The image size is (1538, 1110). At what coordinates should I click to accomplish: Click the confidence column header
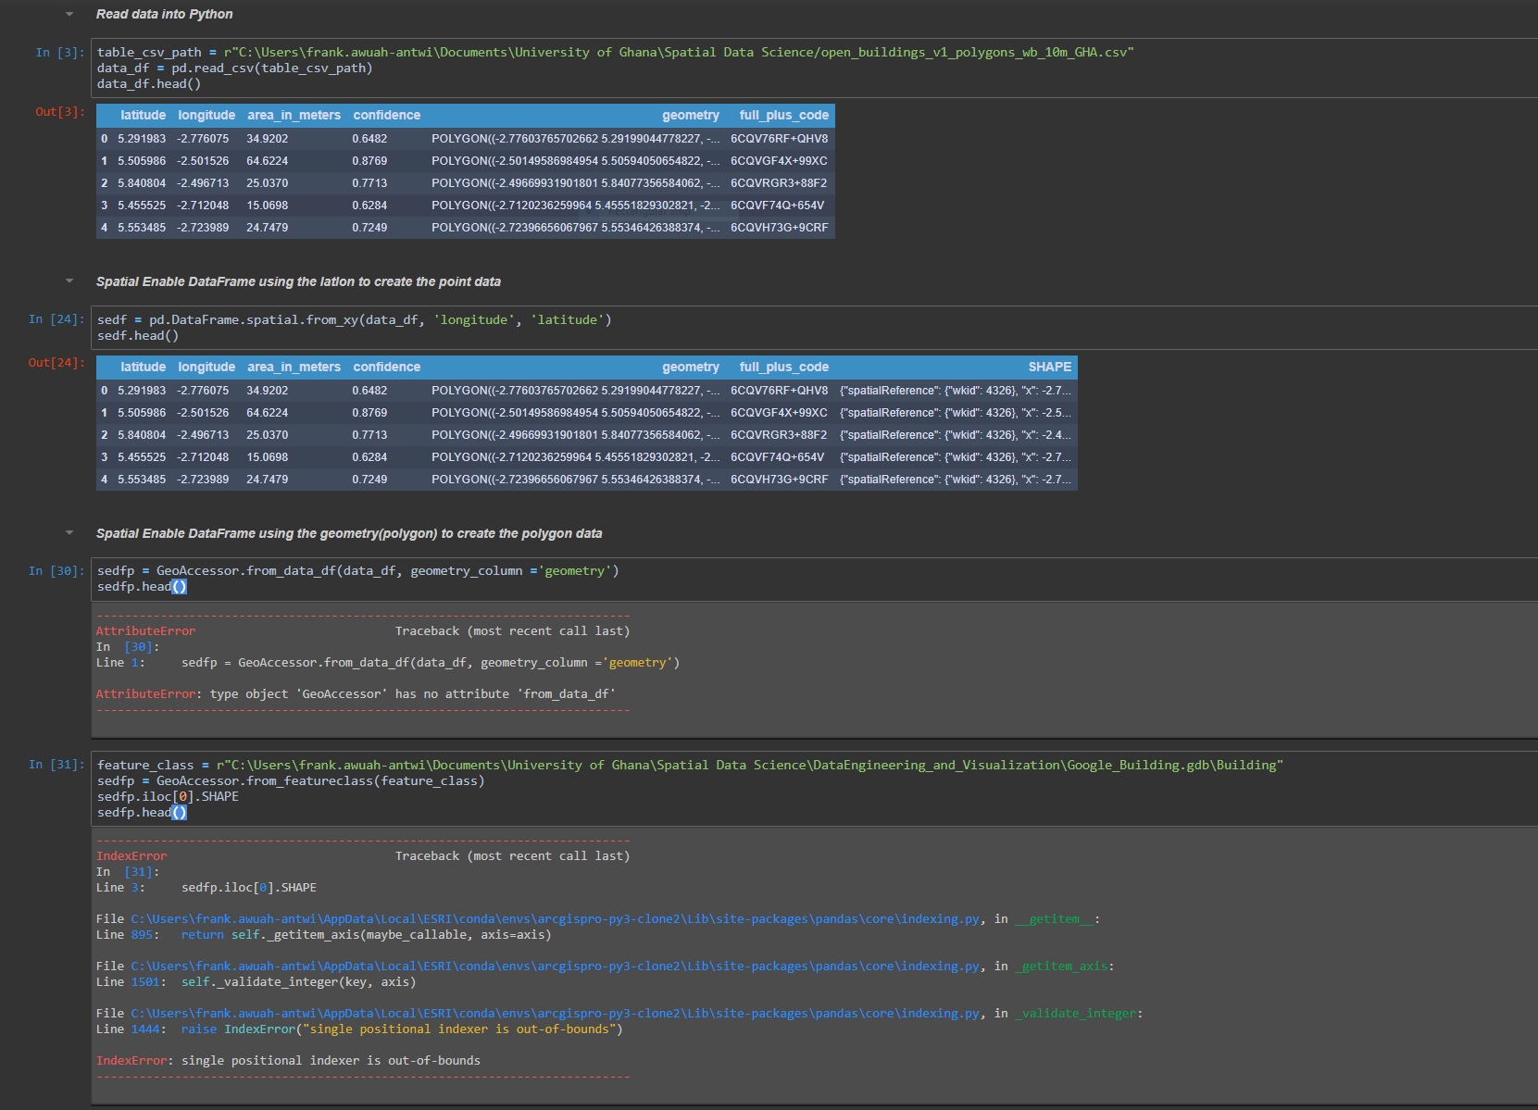(x=386, y=115)
